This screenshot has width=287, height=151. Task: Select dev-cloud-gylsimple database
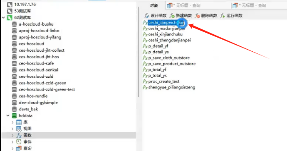(x=38, y=103)
